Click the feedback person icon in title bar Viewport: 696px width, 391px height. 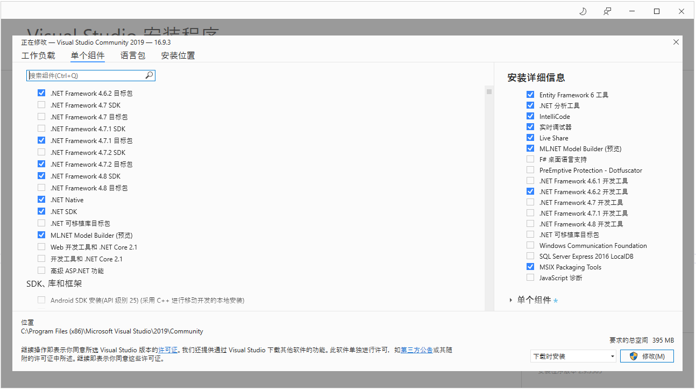click(x=607, y=11)
